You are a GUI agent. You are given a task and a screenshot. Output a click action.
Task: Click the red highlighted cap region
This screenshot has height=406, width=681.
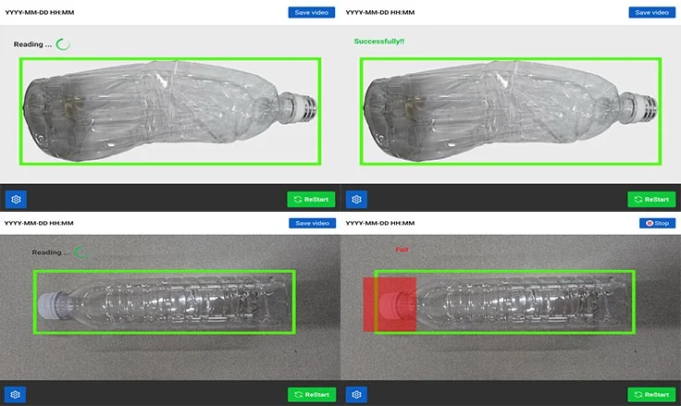tap(390, 303)
